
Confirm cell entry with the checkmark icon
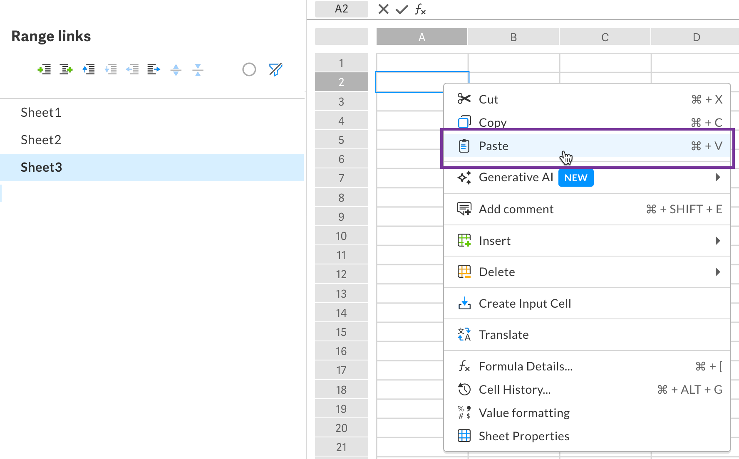click(x=401, y=9)
